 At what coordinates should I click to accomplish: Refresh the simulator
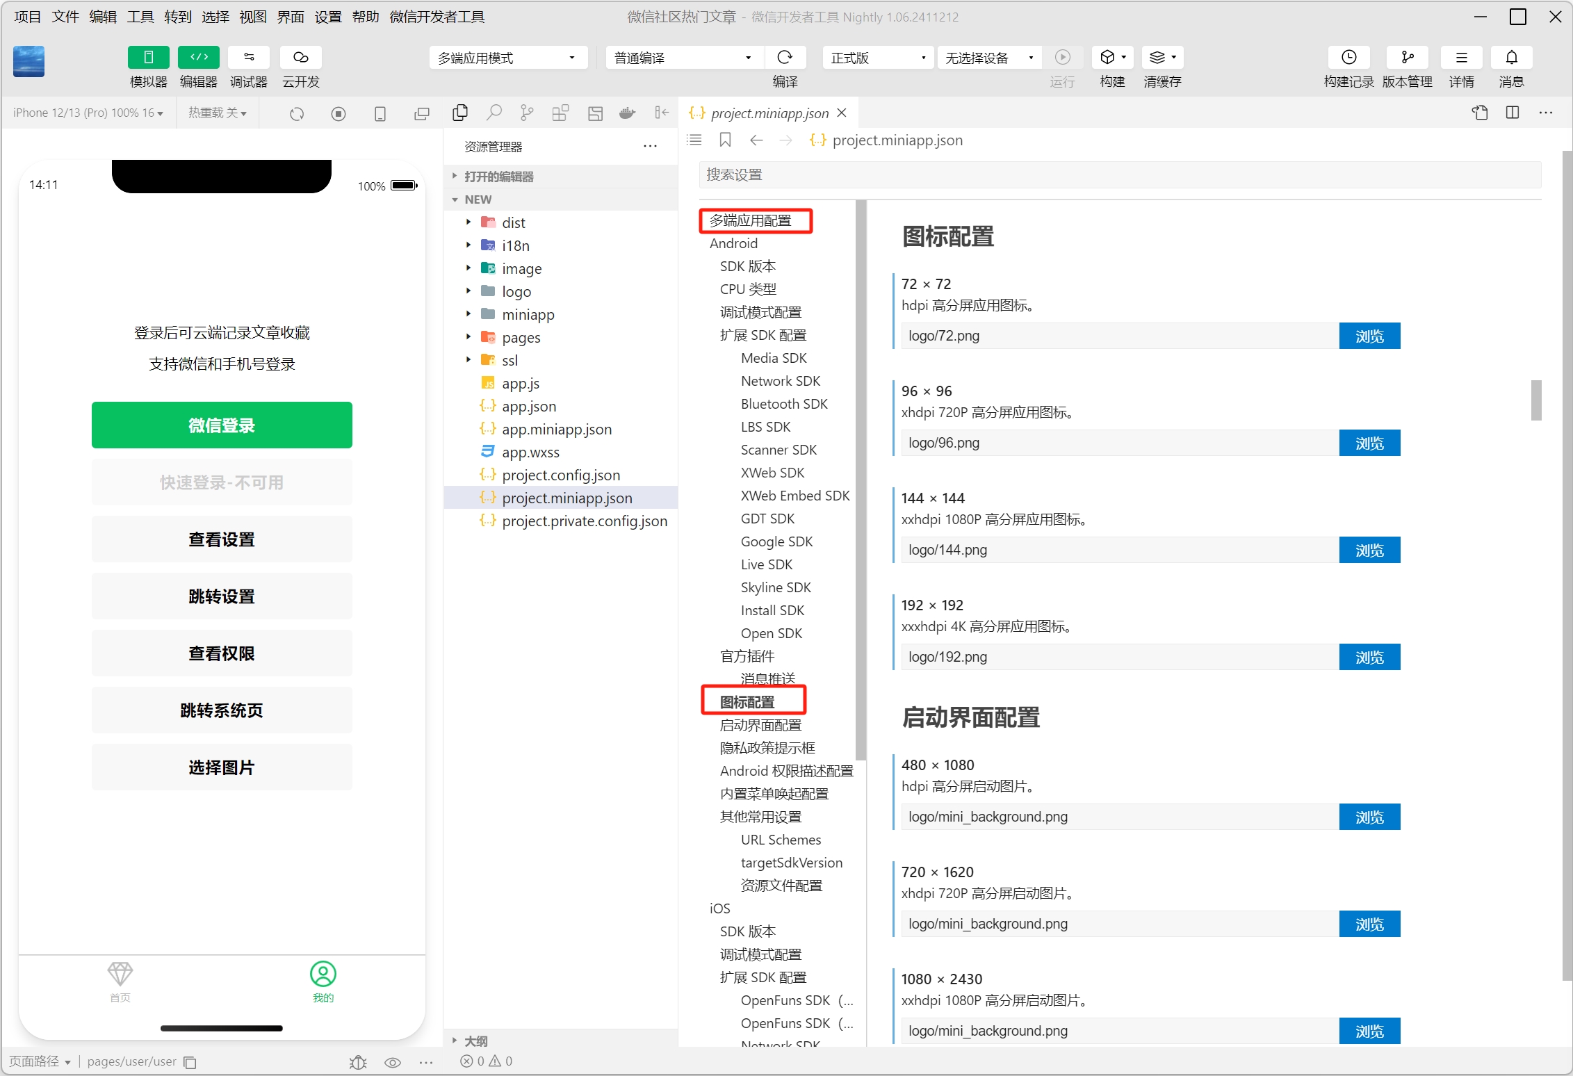[297, 114]
